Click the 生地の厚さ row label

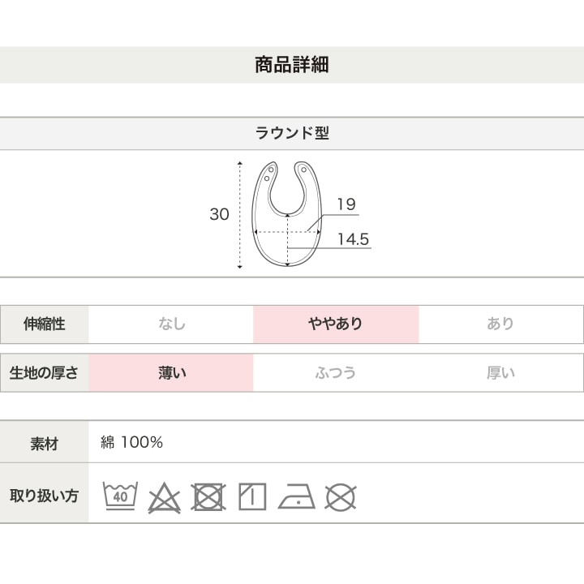click(x=45, y=372)
